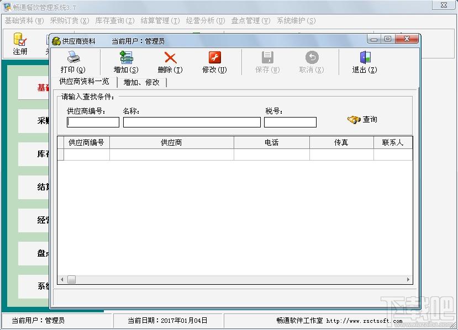Click the binoculars 查询 search button
The height and width of the screenshot is (330, 458).
pos(362,119)
